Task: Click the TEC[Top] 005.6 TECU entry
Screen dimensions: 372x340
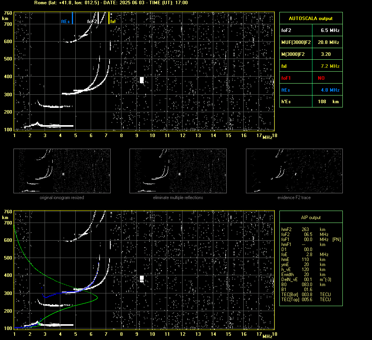Action: coord(306,299)
